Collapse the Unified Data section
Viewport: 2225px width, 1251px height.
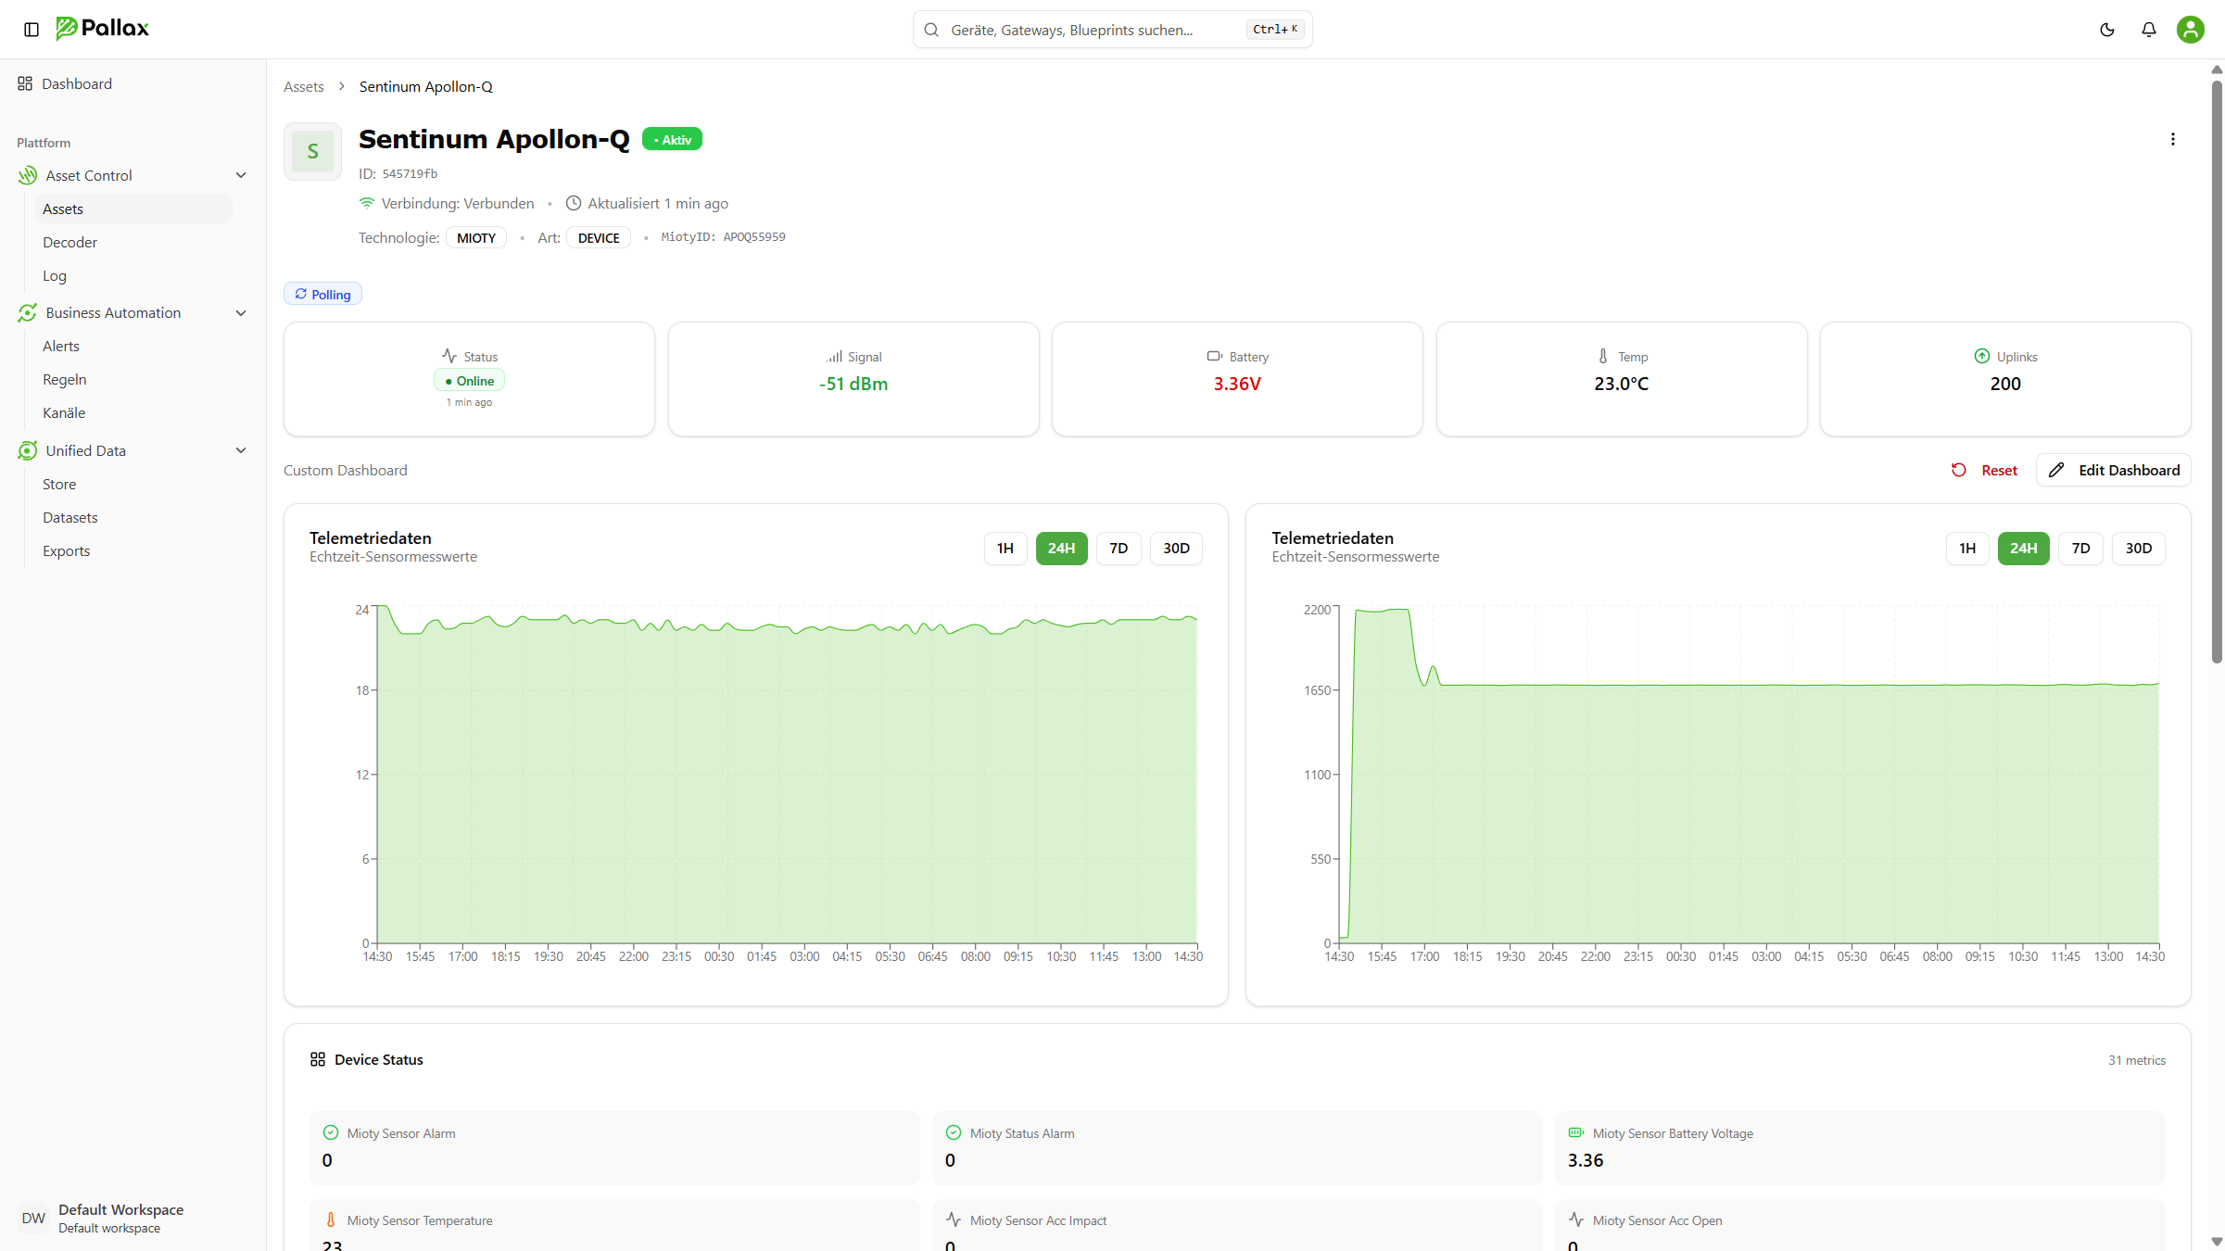point(241,450)
